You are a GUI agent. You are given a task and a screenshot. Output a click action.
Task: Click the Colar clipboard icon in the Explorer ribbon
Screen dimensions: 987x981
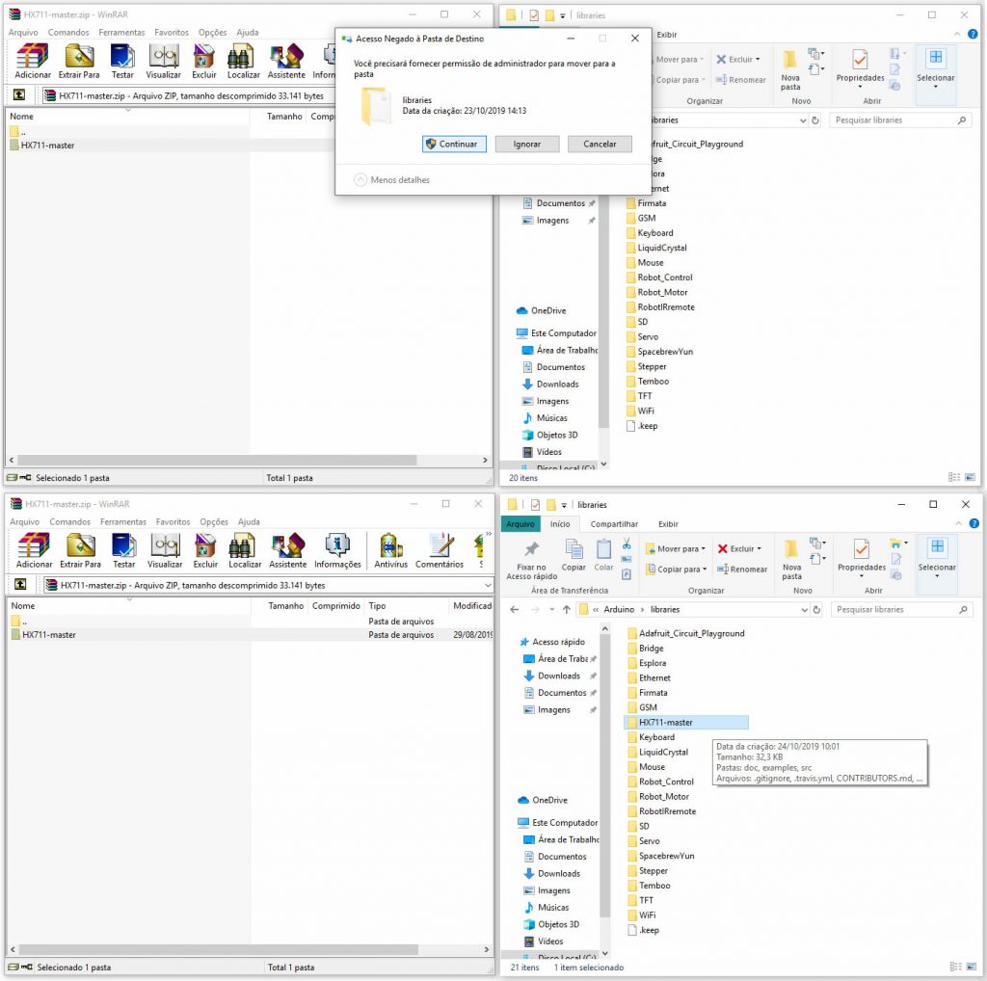[x=603, y=555]
